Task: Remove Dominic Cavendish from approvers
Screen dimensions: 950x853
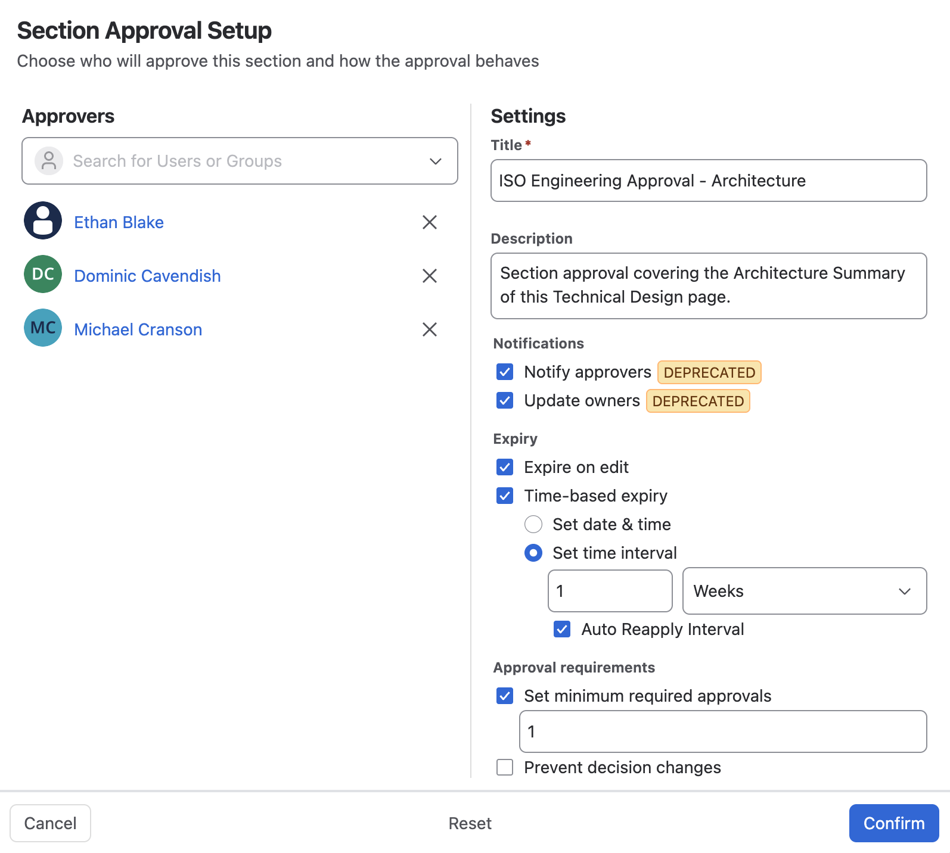Action: coord(430,276)
